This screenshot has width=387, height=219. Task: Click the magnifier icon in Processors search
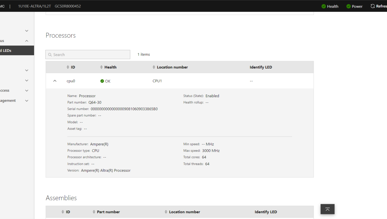(x=50, y=55)
